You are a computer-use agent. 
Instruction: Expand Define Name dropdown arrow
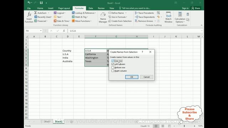126,13
